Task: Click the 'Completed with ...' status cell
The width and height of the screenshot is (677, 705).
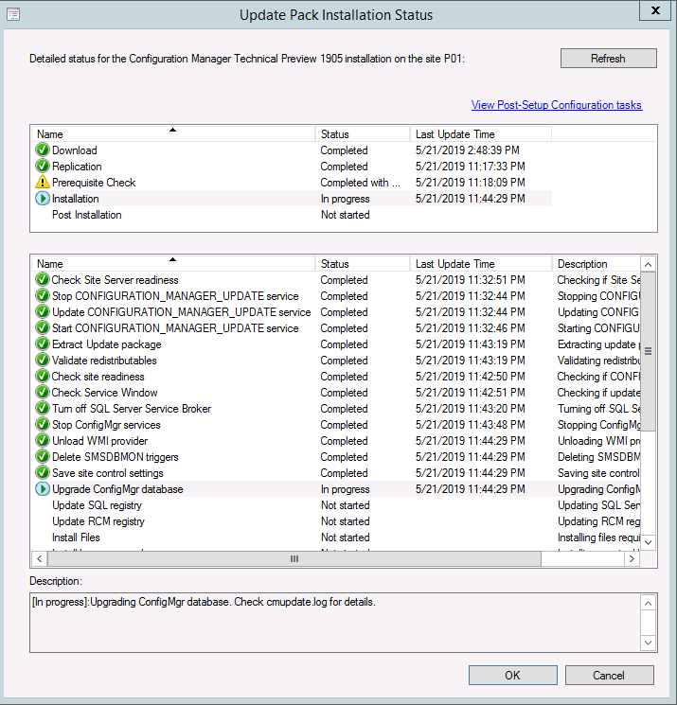Action: coord(360,182)
